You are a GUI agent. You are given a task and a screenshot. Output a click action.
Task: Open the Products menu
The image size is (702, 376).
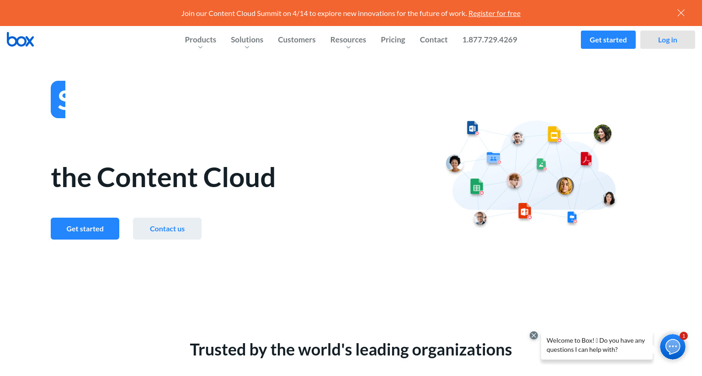(200, 40)
